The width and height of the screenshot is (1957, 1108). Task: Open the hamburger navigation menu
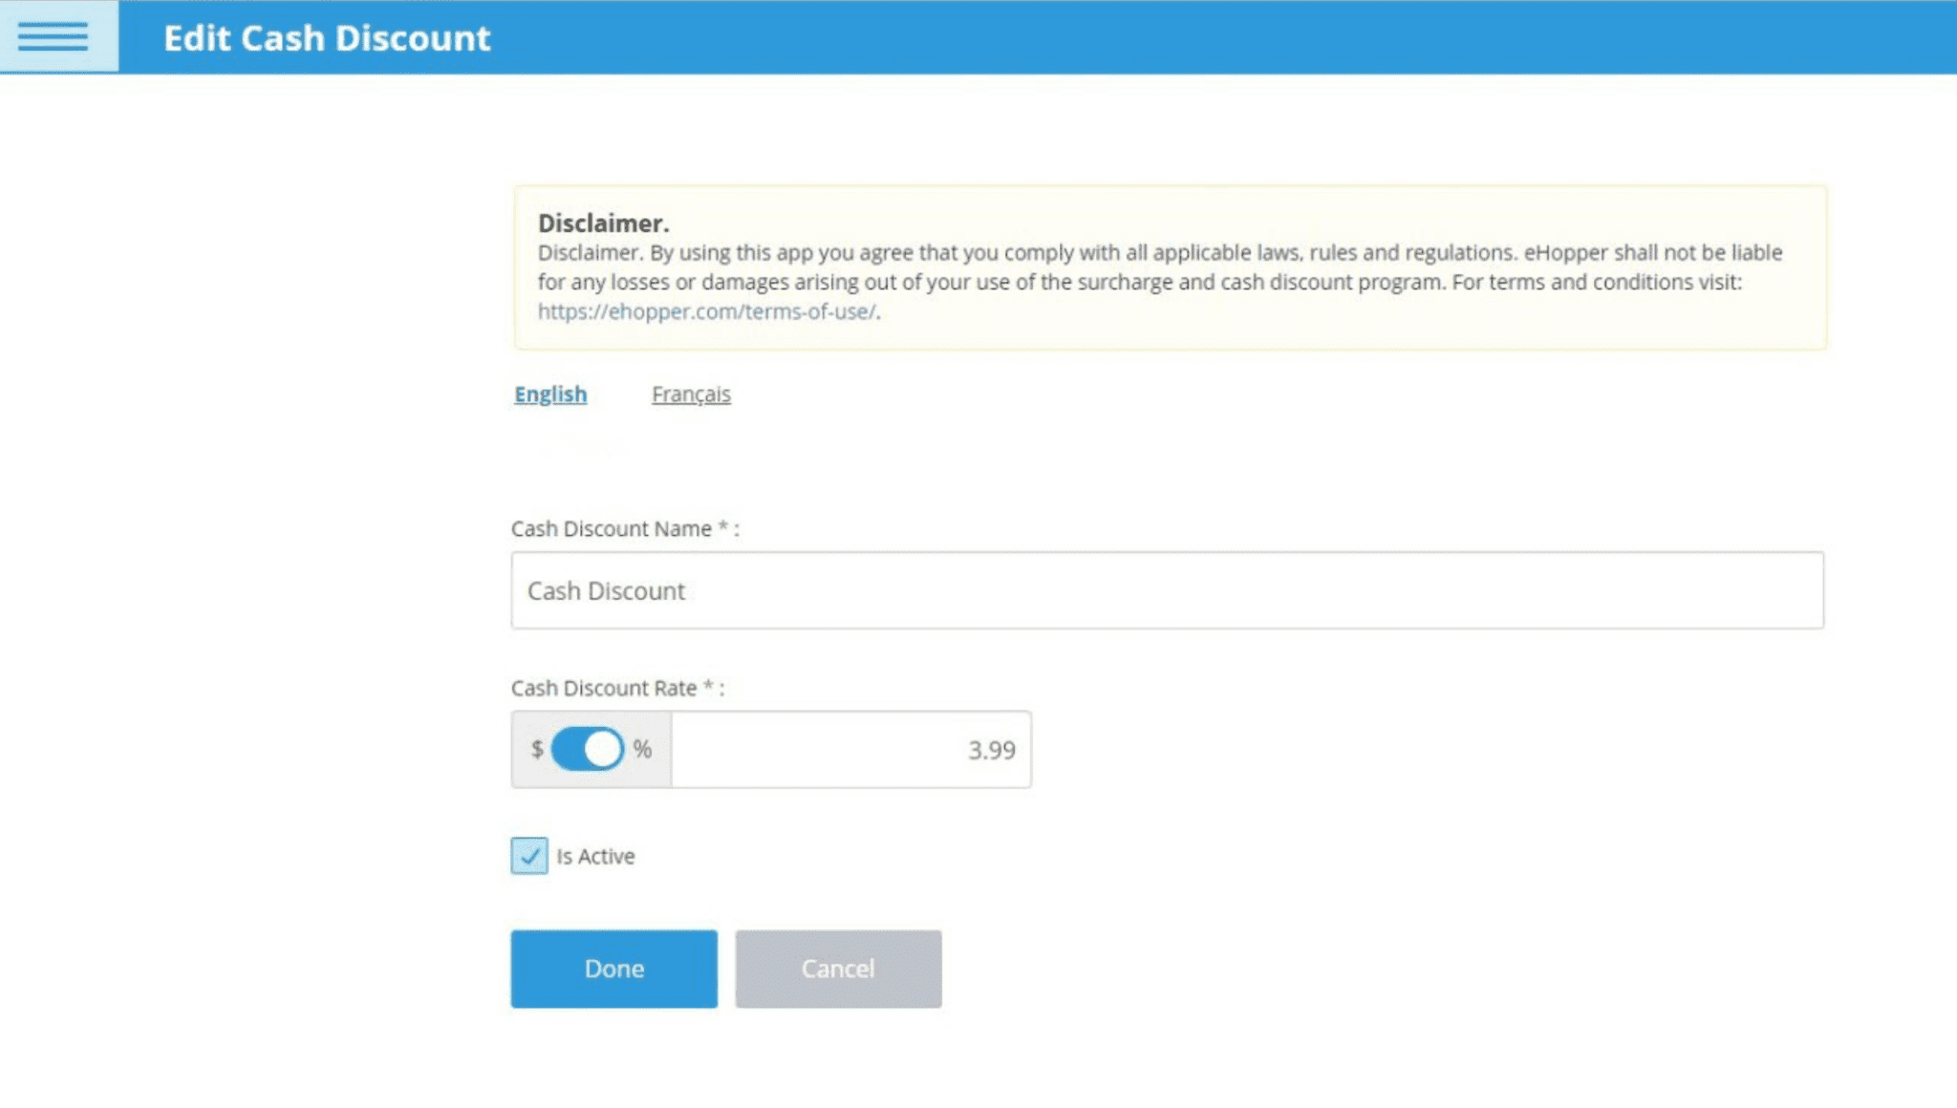[54, 37]
